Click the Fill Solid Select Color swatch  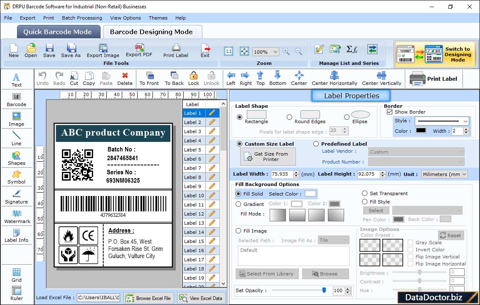[x=310, y=194]
